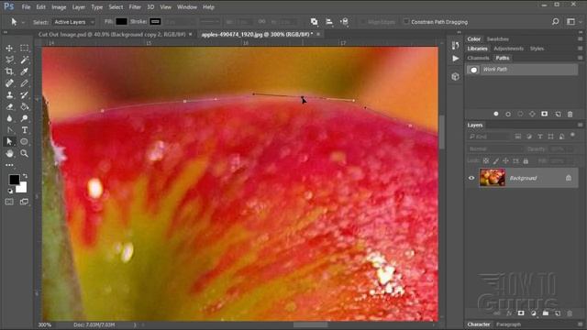
Task: Toggle adjustment layer filter in Layers
Action: pos(529,137)
